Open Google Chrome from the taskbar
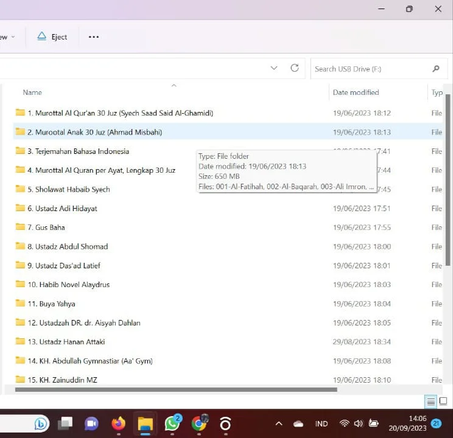 (199, 423)
